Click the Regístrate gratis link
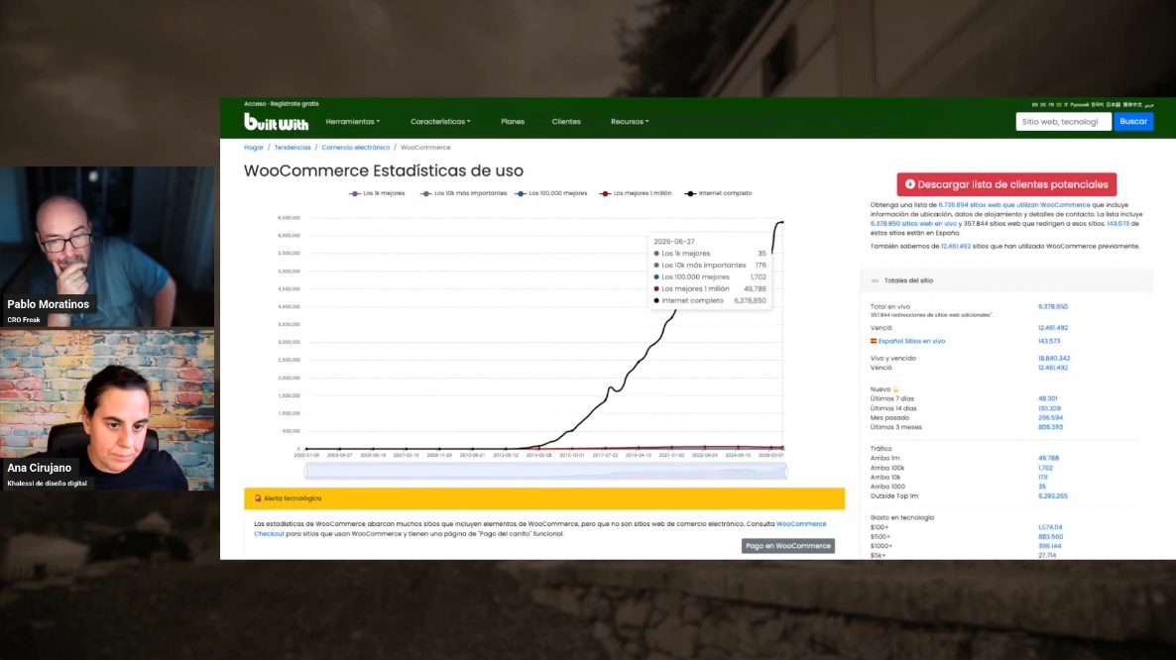This screenshot has width=1176, height=660. tap(294, 104)
